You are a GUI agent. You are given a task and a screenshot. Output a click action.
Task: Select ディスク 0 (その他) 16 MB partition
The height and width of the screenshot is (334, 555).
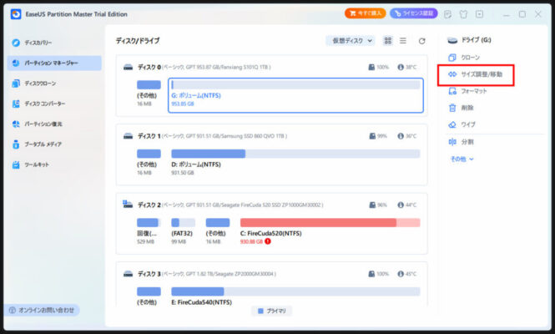(149, 94)
